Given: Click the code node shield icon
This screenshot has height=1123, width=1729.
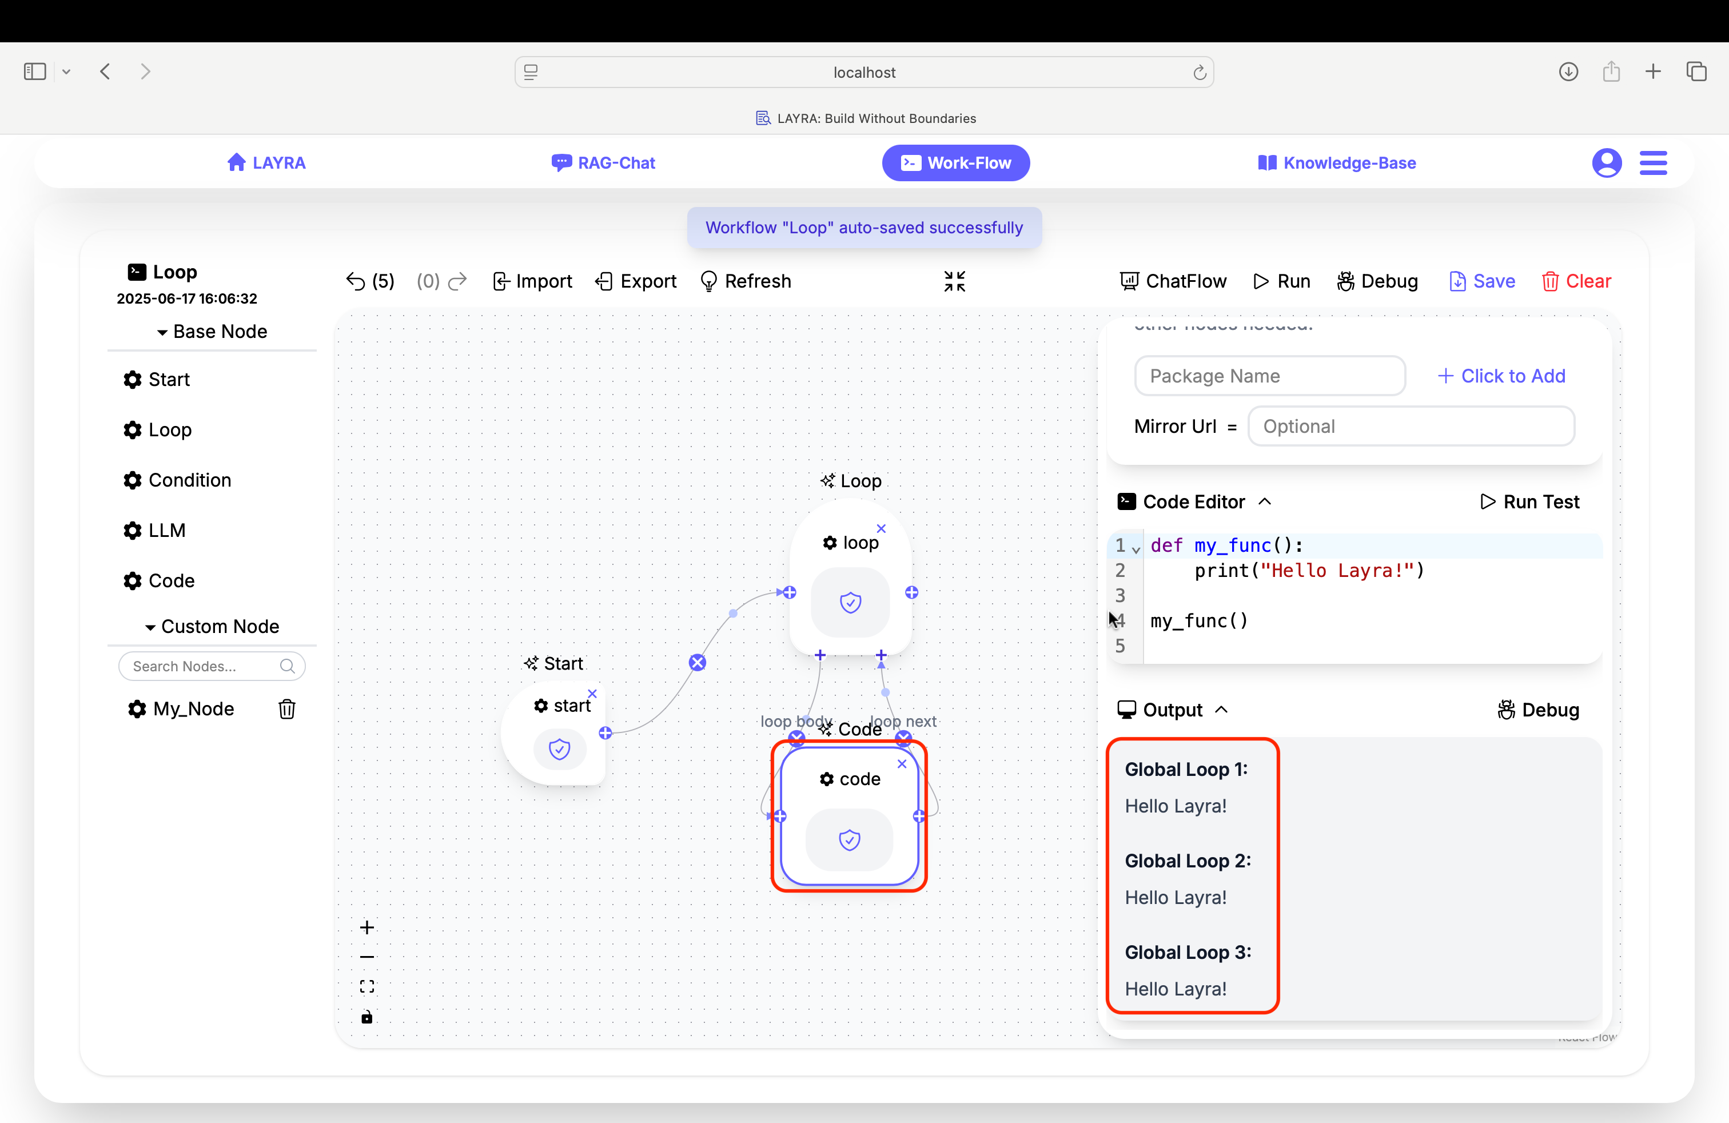Looking at the screenshot, I should pyautogui.click(x=849, y=840).
